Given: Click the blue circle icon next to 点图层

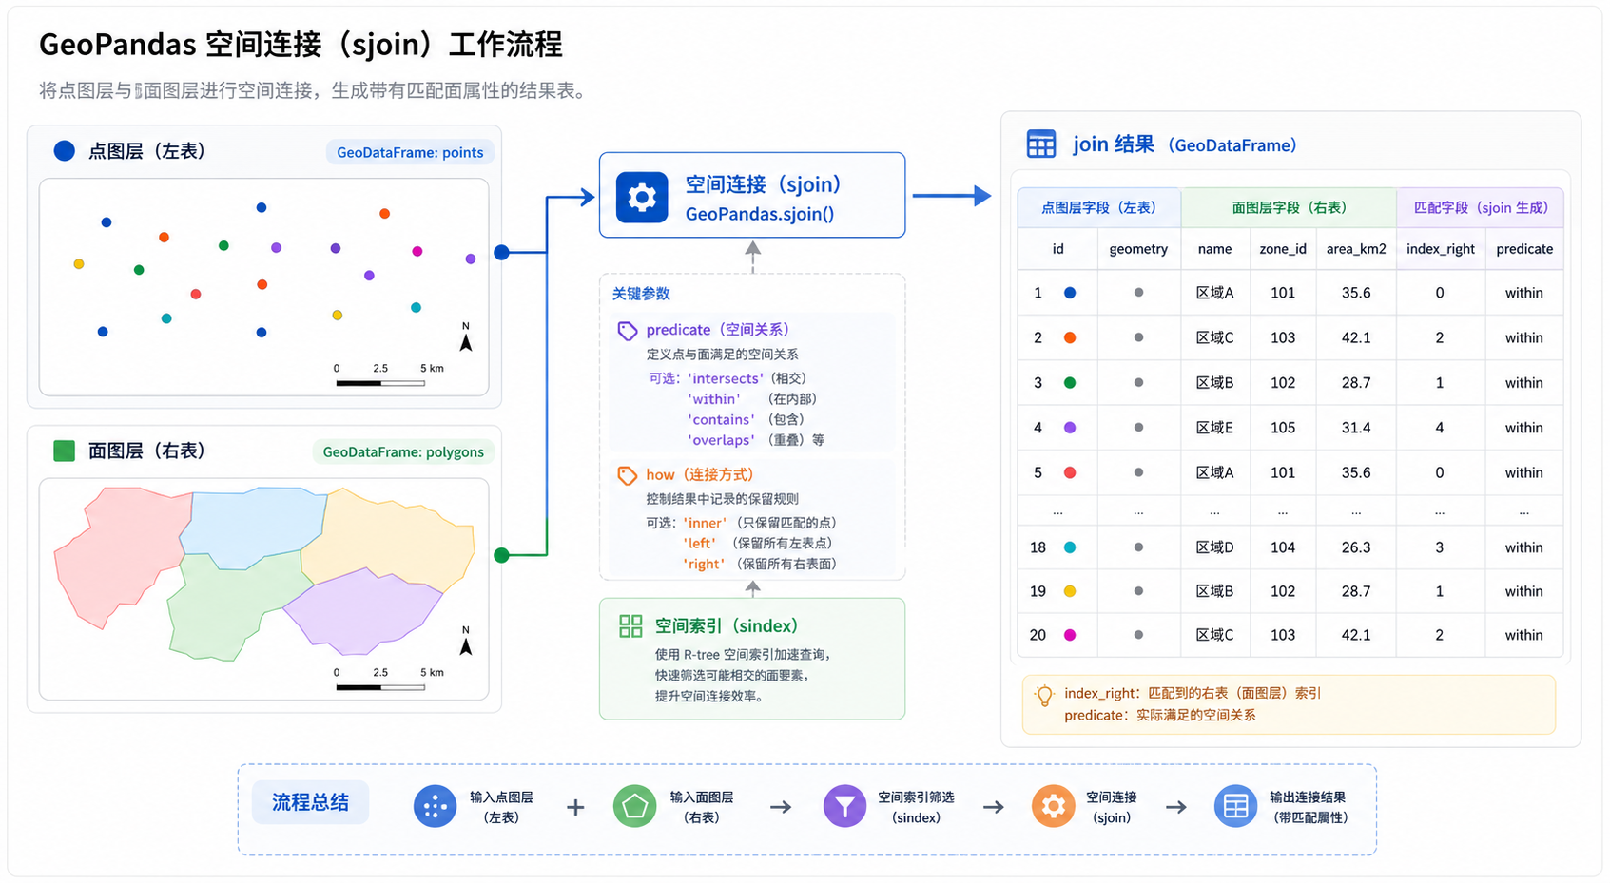Looking at the screenshot, I should tap(65, 150).
